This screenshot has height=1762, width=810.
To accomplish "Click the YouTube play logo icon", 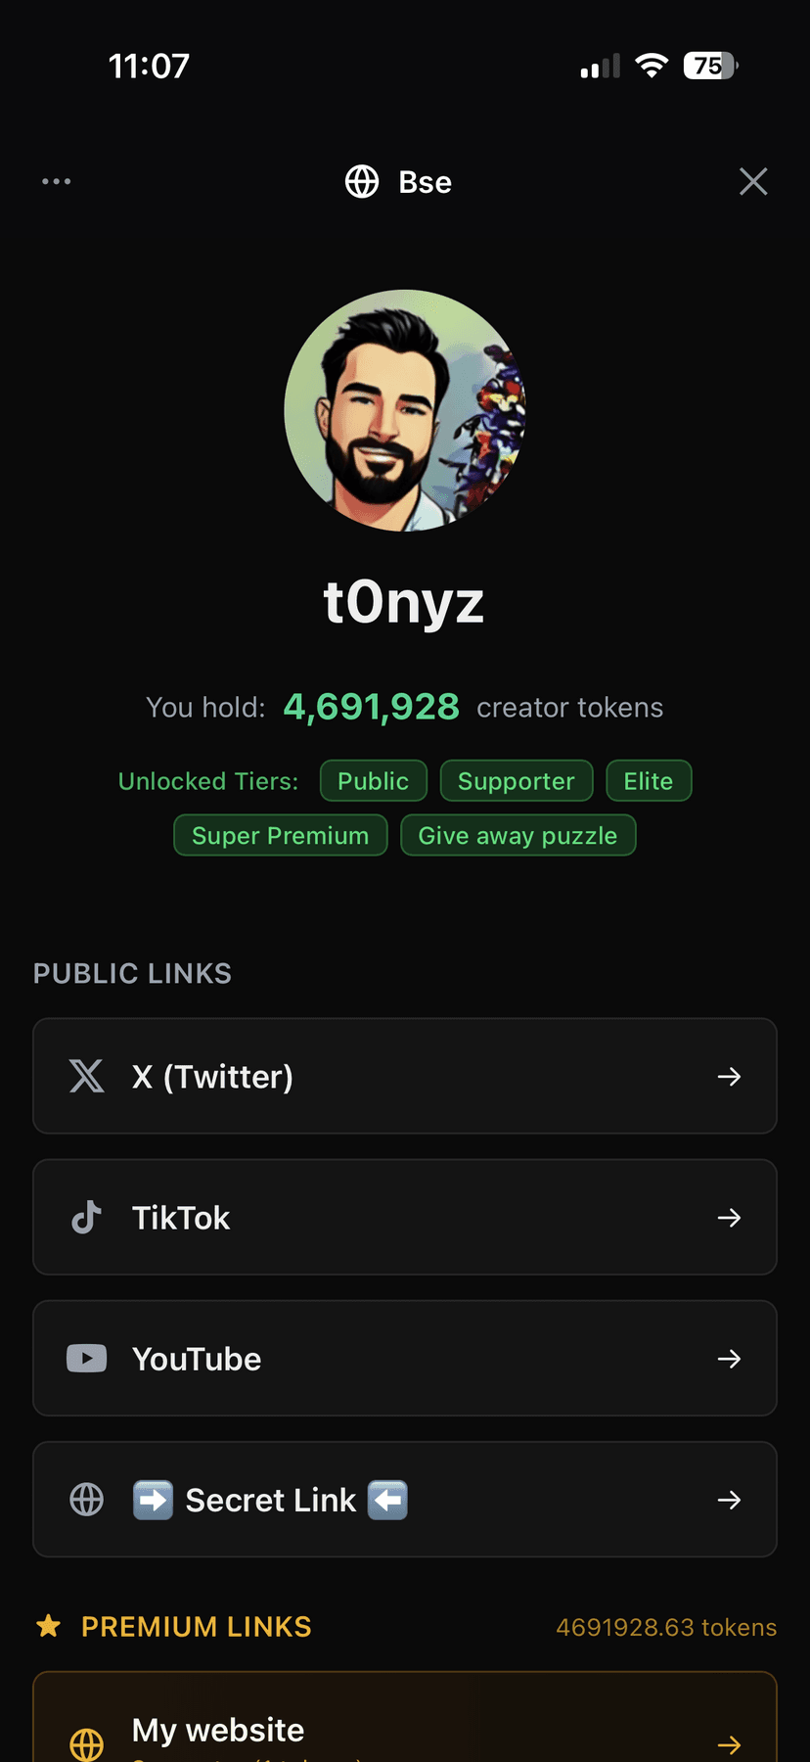I will point(87,1358).
